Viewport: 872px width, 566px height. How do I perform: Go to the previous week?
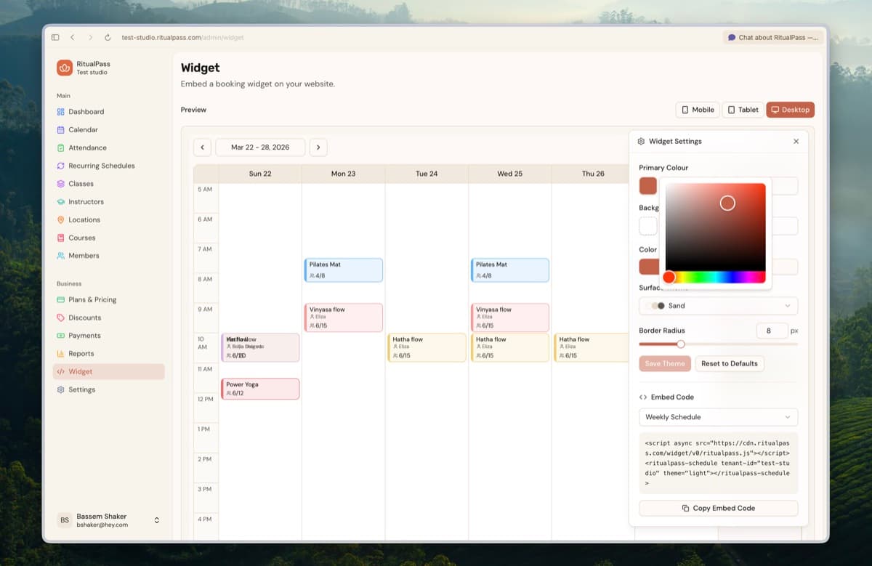click(x=202, y=147)
